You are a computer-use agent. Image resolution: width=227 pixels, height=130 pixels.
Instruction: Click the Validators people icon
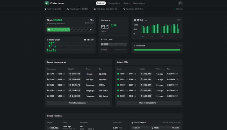click(134, 46)
